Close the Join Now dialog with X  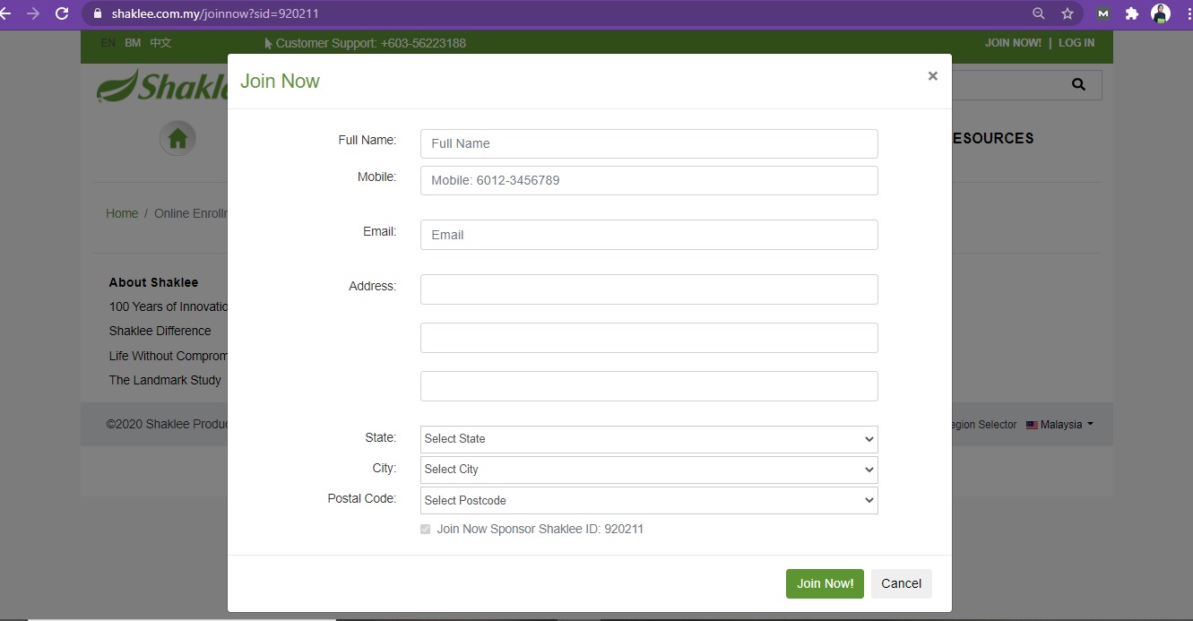(933, 76)
